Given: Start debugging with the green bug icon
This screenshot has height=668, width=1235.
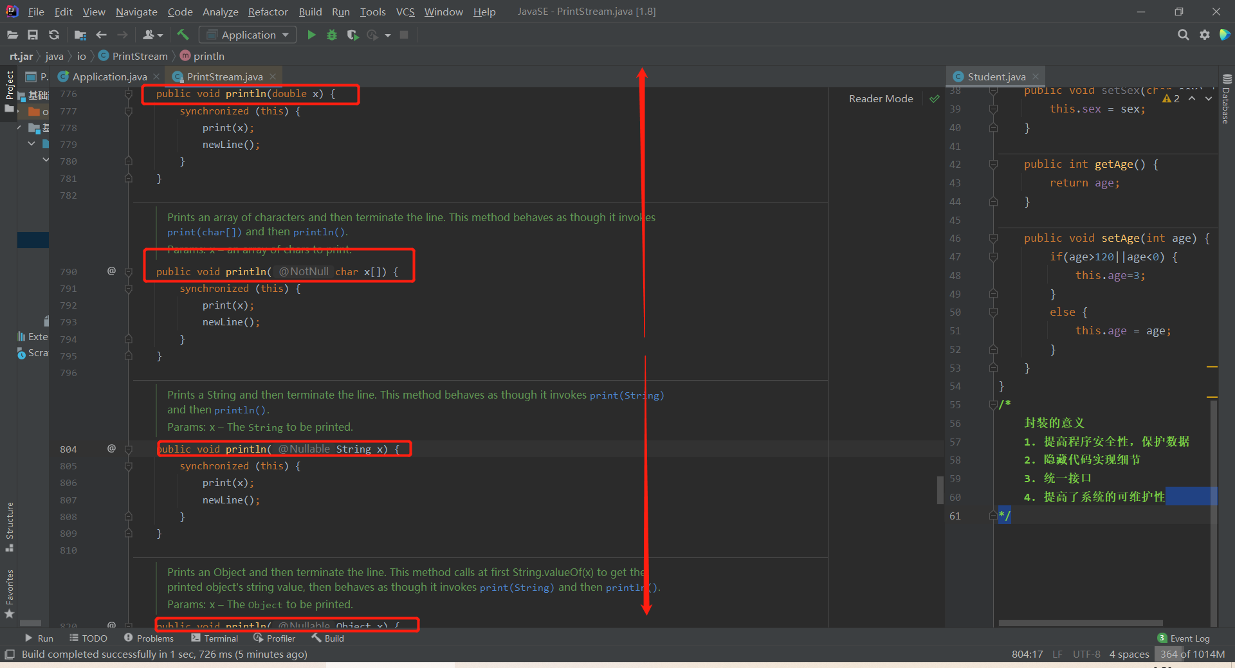Looking at the screenshot, I should click(332, 35).
